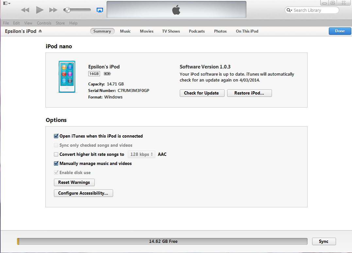
Task: Click the AAC label next to bit rate
Action: pos(162,154)
